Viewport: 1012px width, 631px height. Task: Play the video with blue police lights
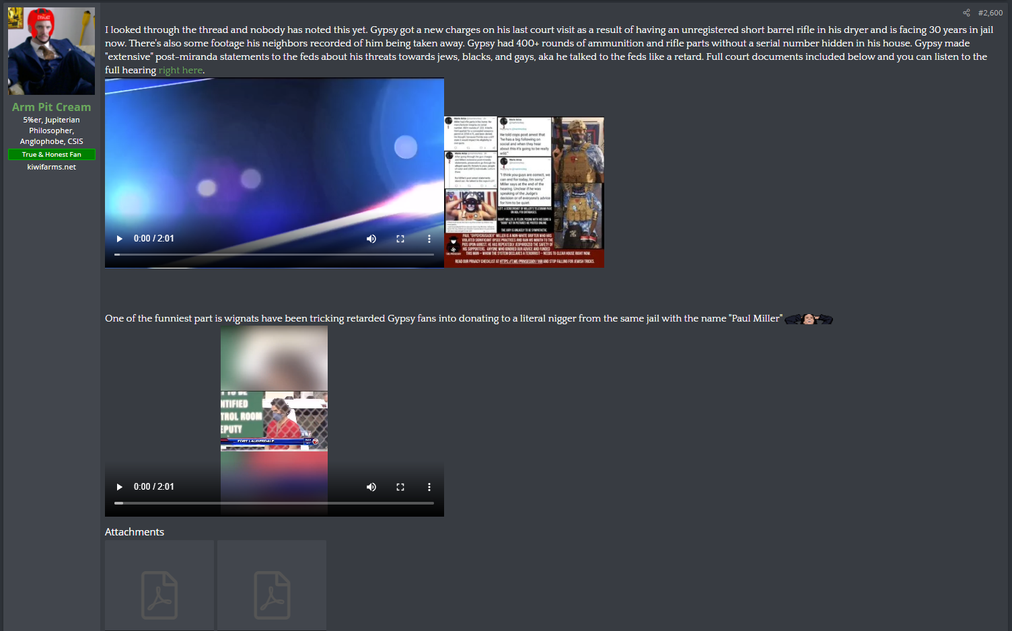click(x=120, y=239)
